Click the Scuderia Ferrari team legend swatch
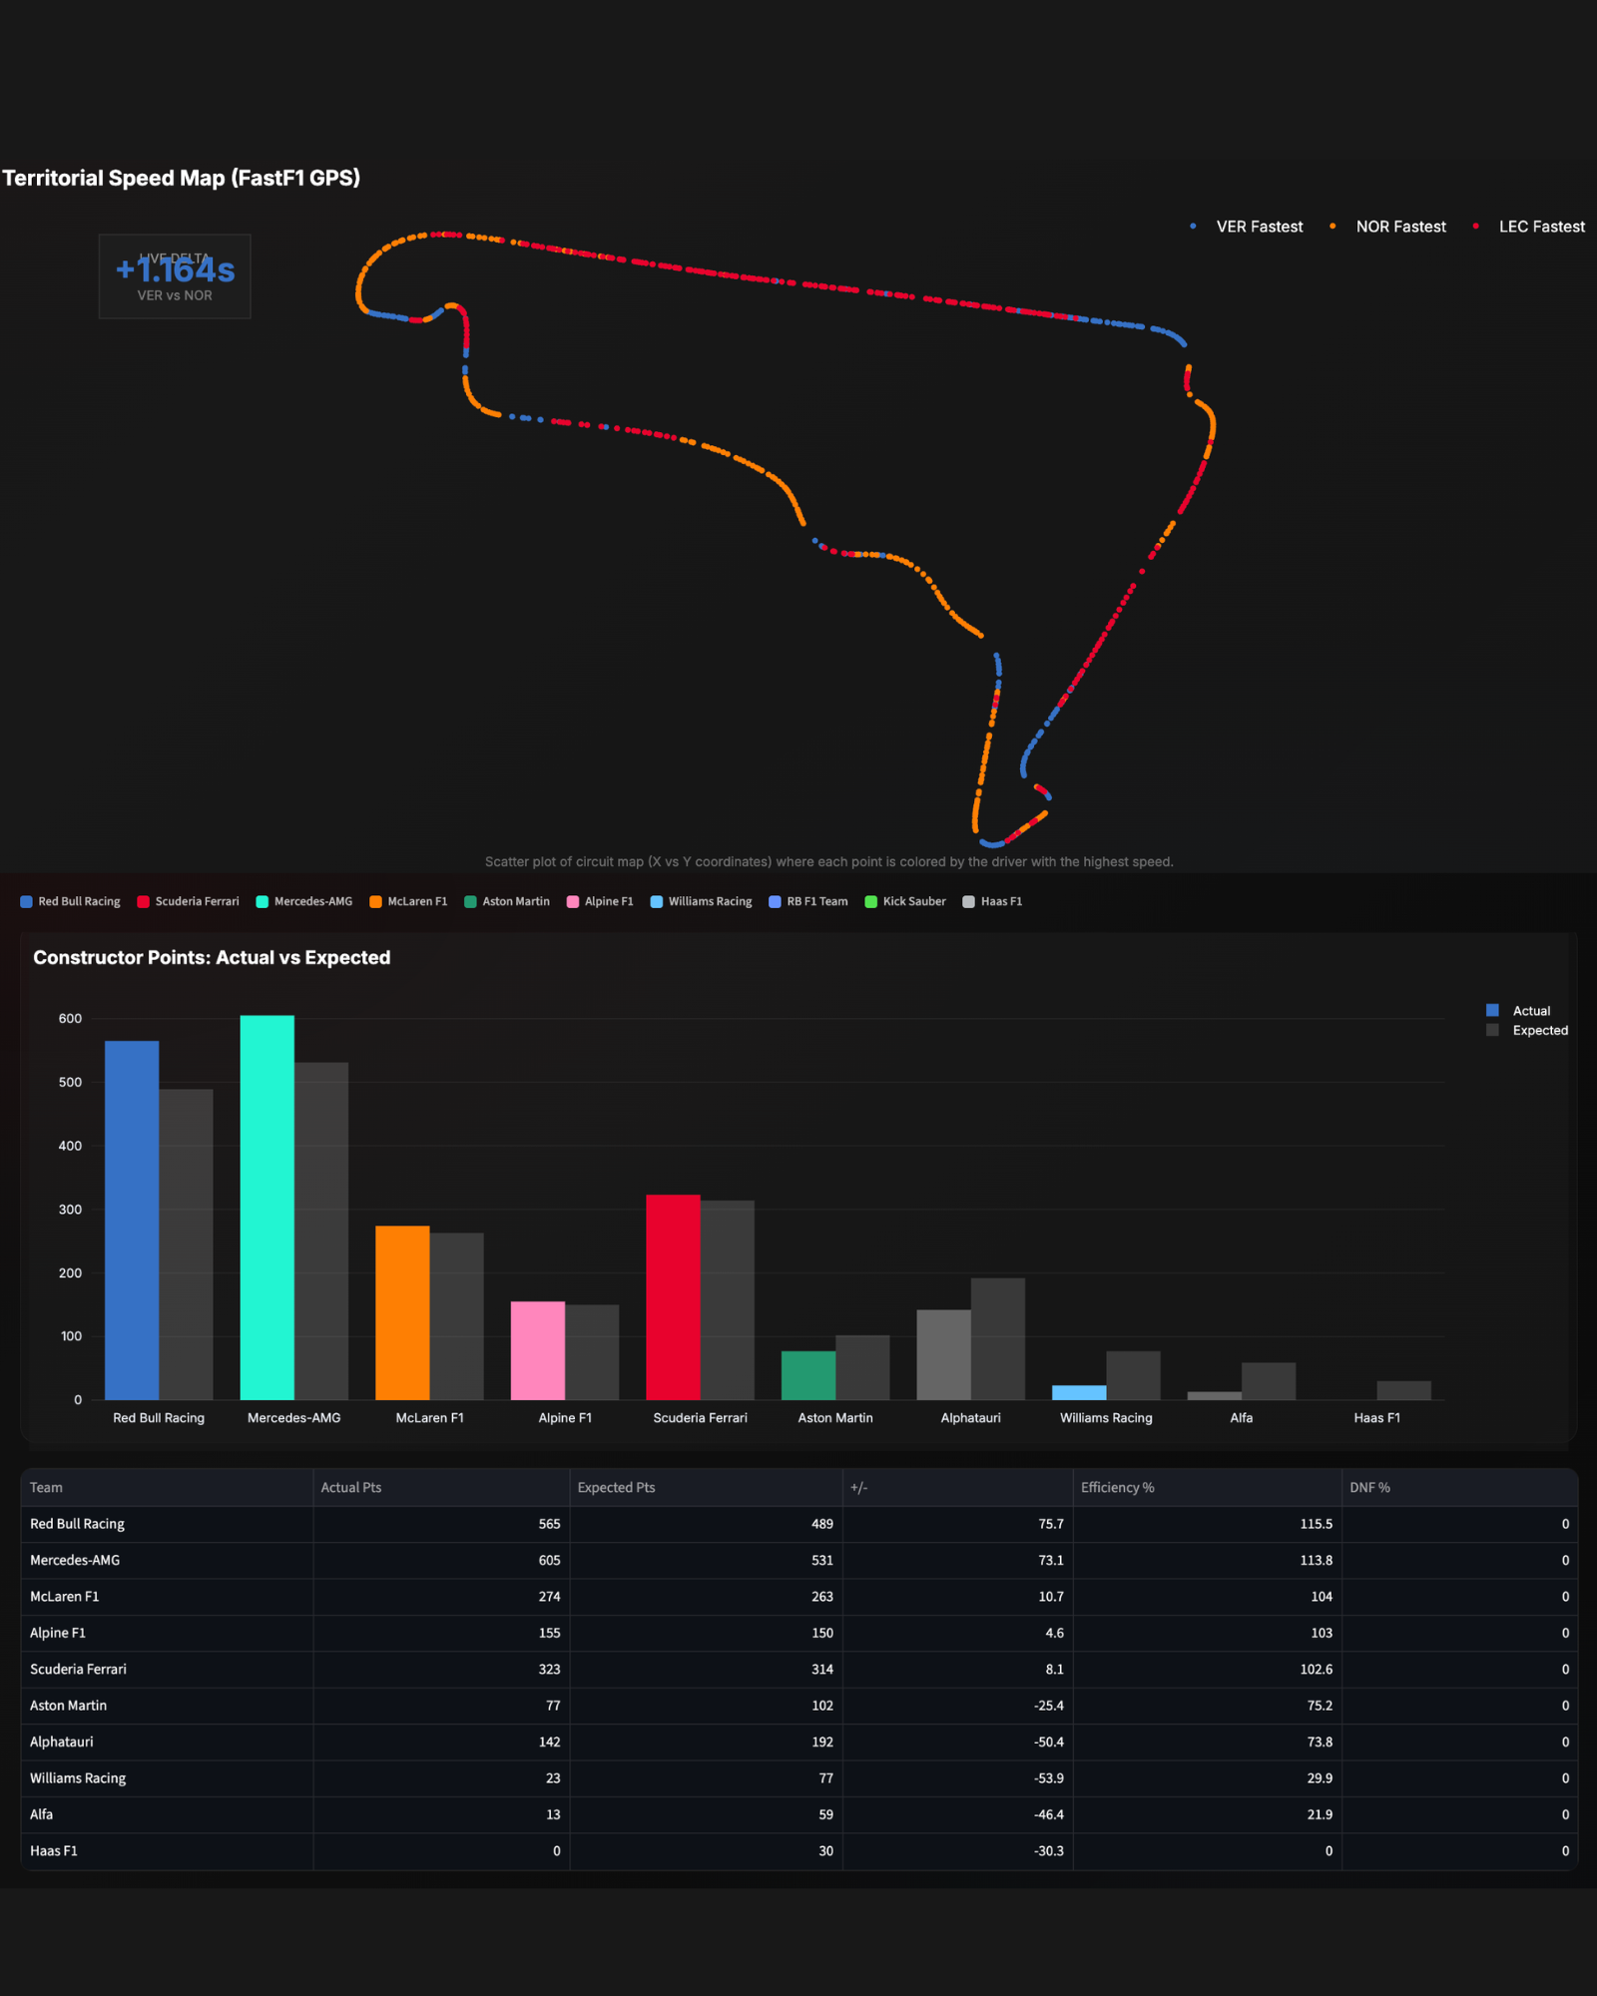This screenshot has height=1996, width=1597. pyautogui.click(x=144, y=901)
